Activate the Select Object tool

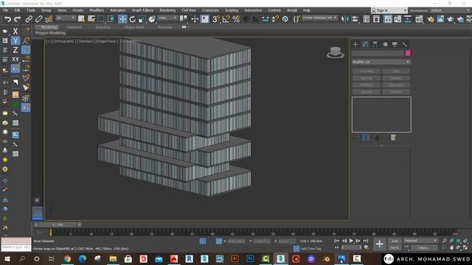click(x=81, y=19)
